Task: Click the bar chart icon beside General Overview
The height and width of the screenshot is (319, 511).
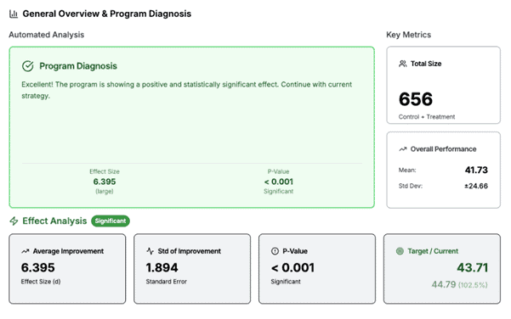Action: [x=14, y=14]
